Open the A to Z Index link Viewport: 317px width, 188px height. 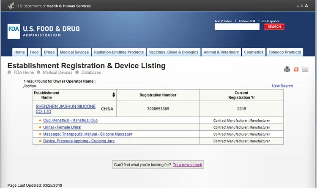tap(223, 21)
